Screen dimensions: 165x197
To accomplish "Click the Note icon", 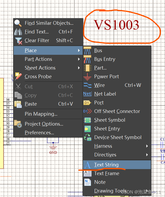I will (x=88, y=182).
